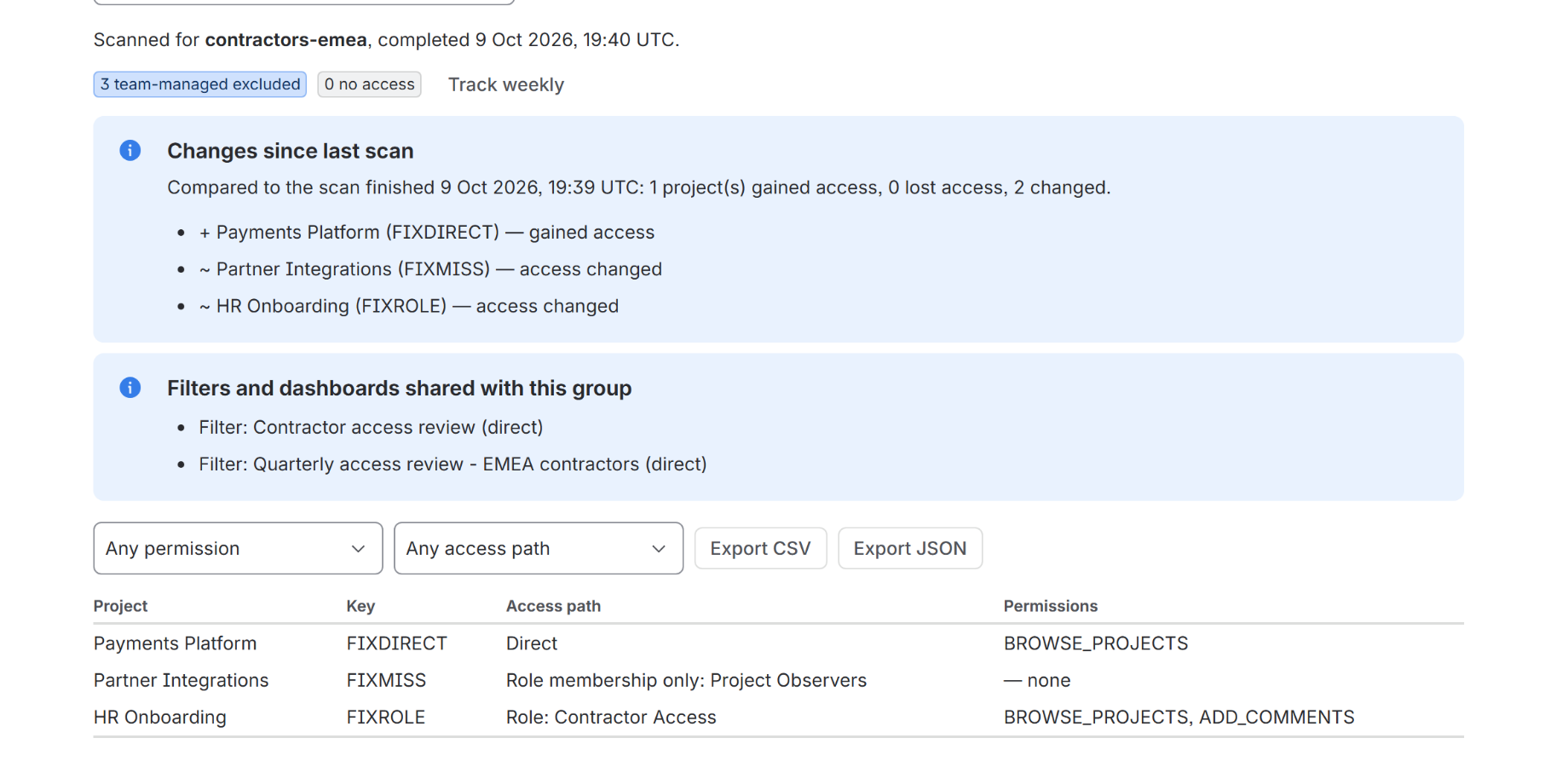Click the Compared to the scan finished summary line

coord(639,187)
